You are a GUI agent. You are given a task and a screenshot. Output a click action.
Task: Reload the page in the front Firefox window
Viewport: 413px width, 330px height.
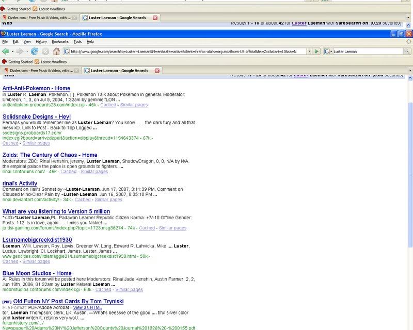click(x=35, y=52)
